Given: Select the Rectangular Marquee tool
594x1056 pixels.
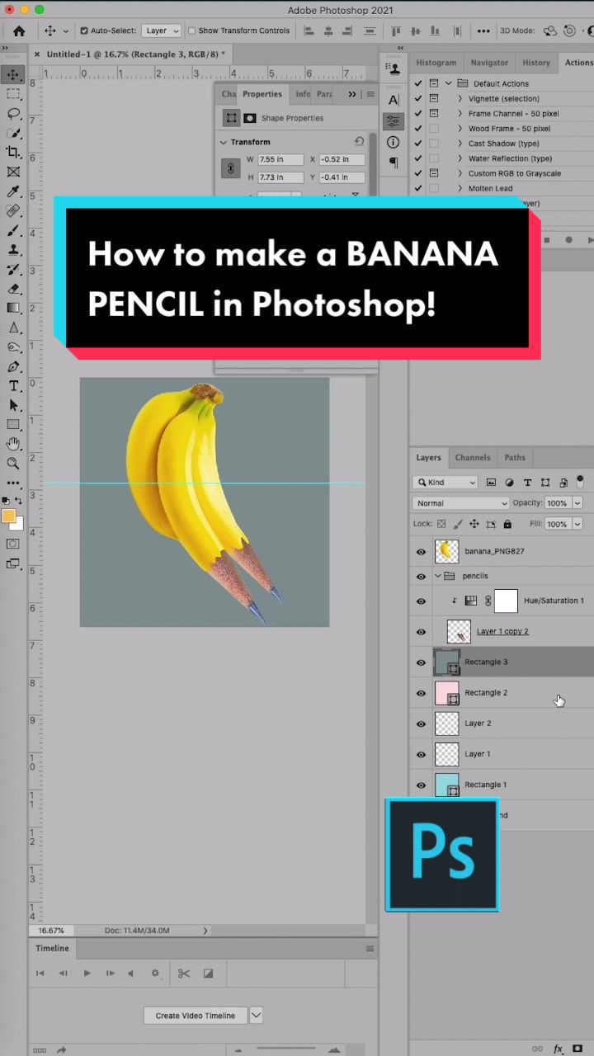Looking at the screenshot, I should (13, 94).
